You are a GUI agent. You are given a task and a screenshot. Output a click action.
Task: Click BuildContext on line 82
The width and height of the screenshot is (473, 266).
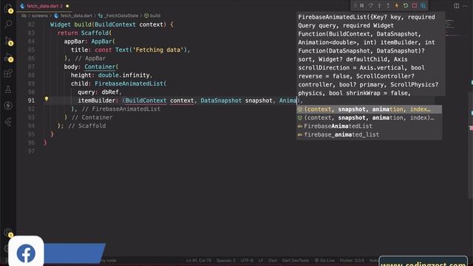click(115, 24)
